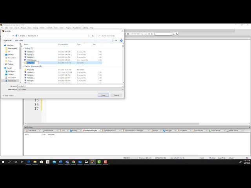The width and height of the screenshot is (251, 188).
Task: Open the File name dropdown arrow
Action: click(x=122, y=86)
